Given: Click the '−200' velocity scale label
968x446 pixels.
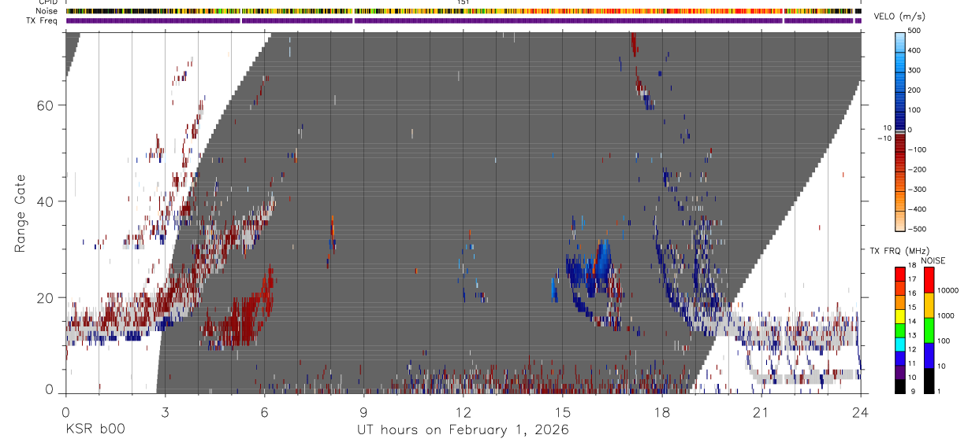Looking at the screenshot, I should pyautogui.click(x=918, y=169).
